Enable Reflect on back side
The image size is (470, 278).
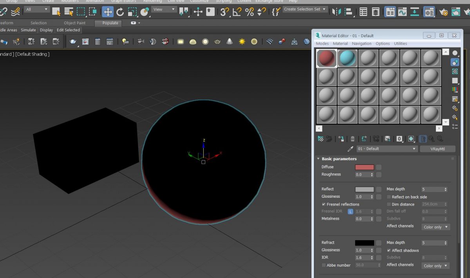pos(389,197)
